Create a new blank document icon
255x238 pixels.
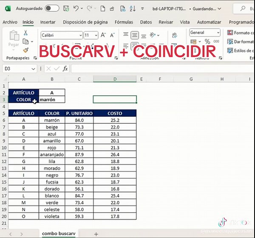click(102, 9)
